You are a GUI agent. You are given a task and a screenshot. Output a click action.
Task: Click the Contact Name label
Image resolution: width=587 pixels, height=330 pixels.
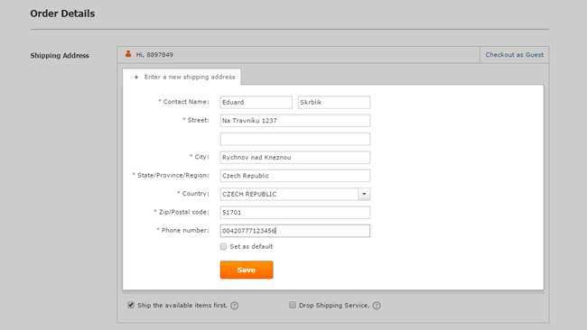(183, 102)
